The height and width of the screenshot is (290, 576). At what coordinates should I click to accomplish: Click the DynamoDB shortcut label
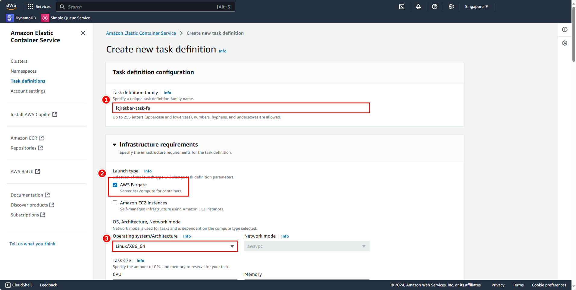[26, 18]
